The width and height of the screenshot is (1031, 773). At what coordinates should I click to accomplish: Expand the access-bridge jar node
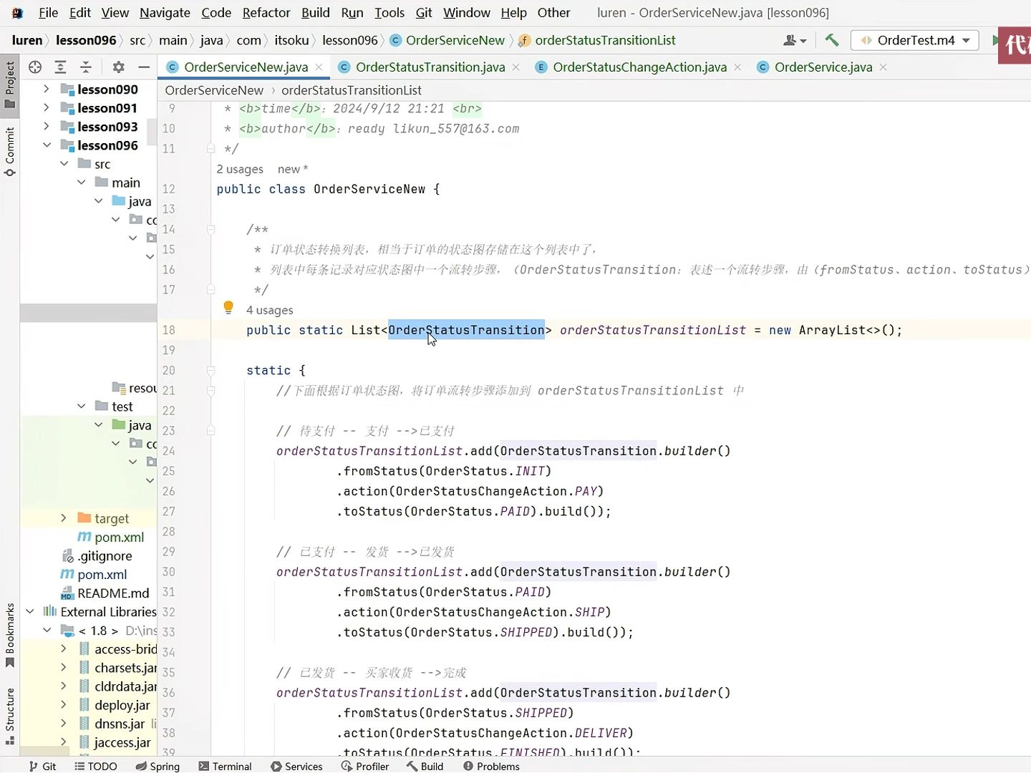pos(64,648)
